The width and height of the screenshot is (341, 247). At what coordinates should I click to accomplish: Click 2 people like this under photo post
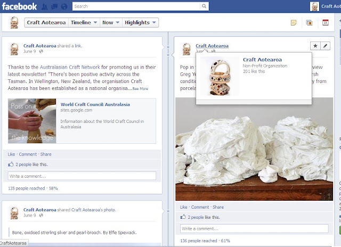(x=204, y=217)
